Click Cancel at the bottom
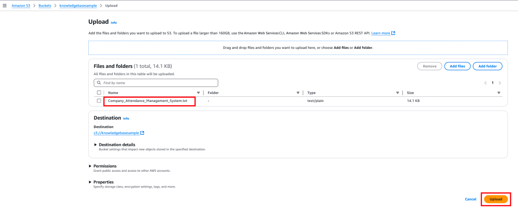The image size is (518, 210). [x=471, y=199]
